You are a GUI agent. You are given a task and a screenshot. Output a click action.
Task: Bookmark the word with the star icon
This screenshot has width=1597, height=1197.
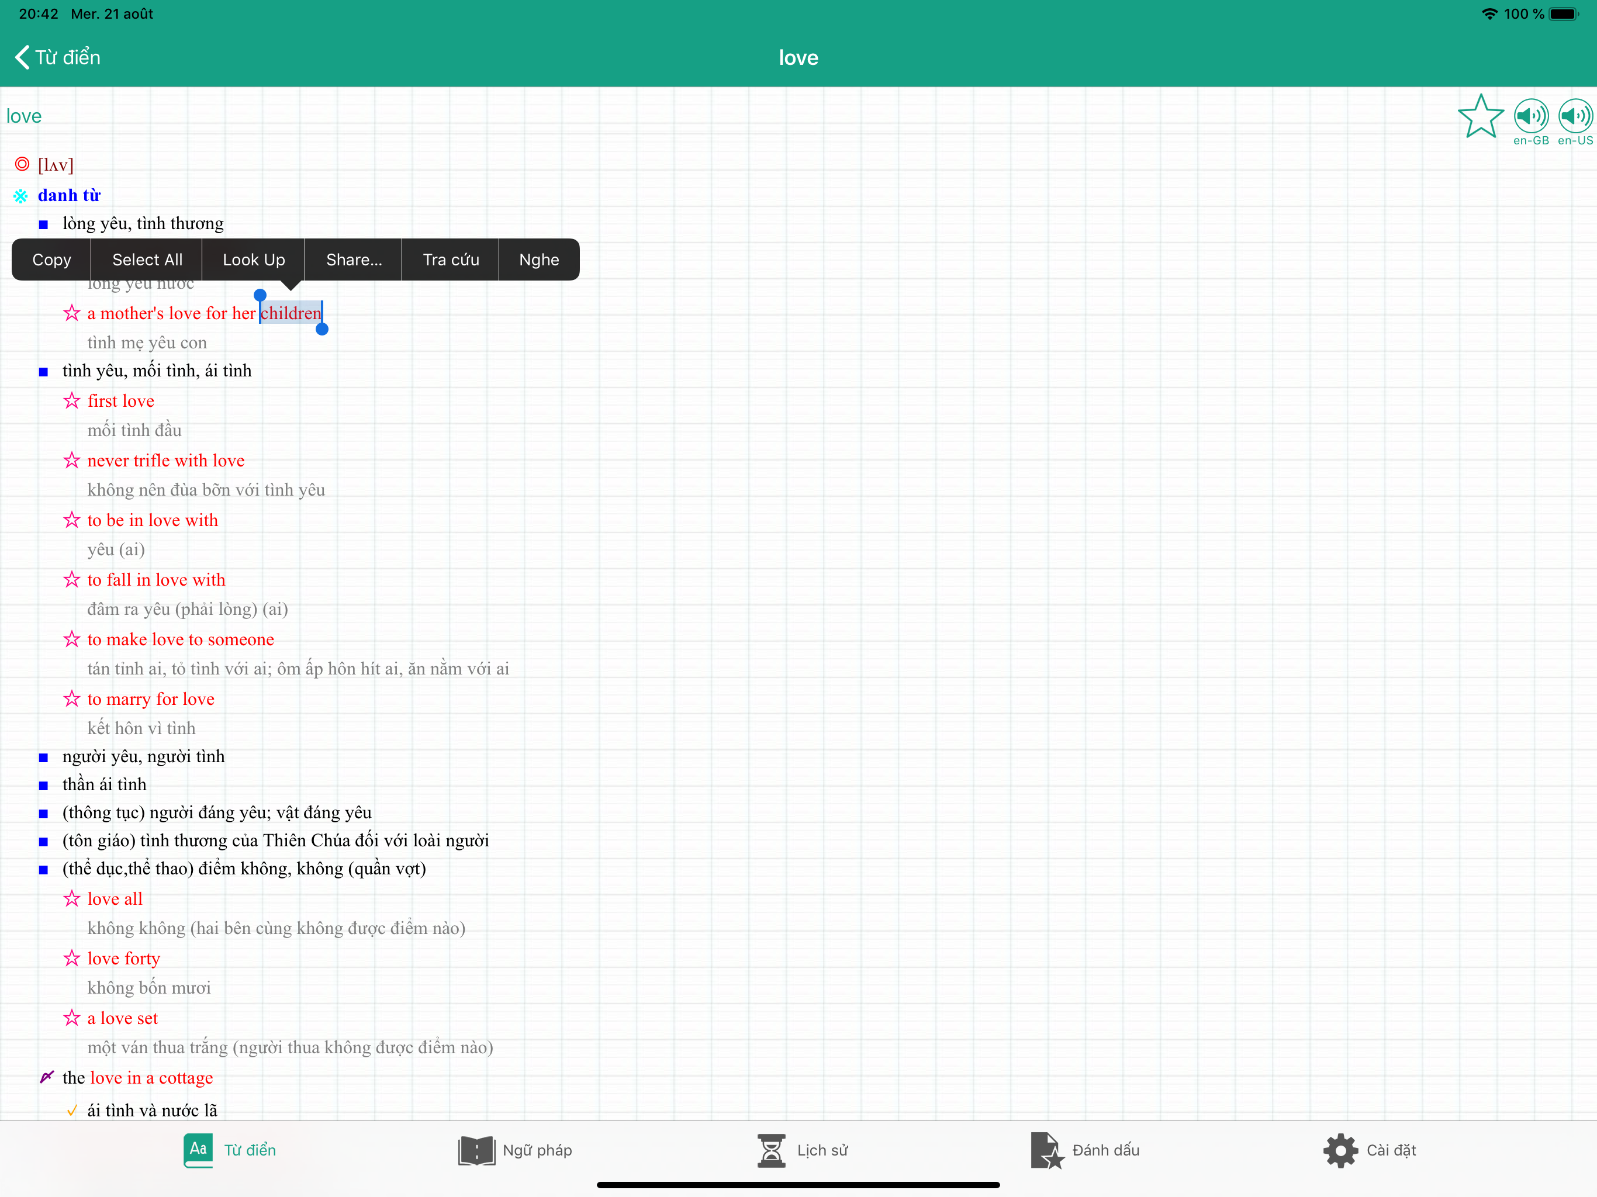point(1480,116)
